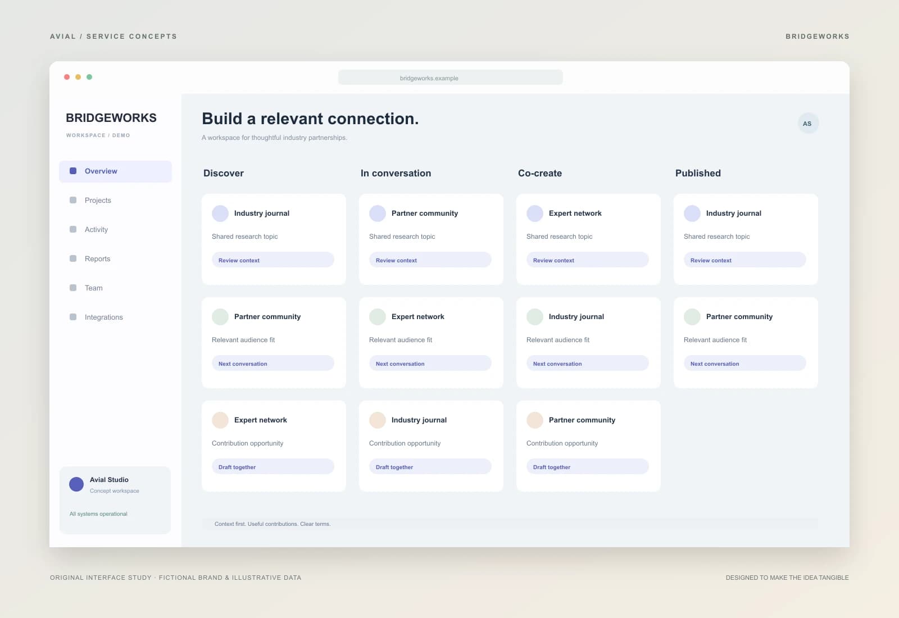Click the bridgeworks.example address bar
This screenshot has height=618, width=899.
451,78
